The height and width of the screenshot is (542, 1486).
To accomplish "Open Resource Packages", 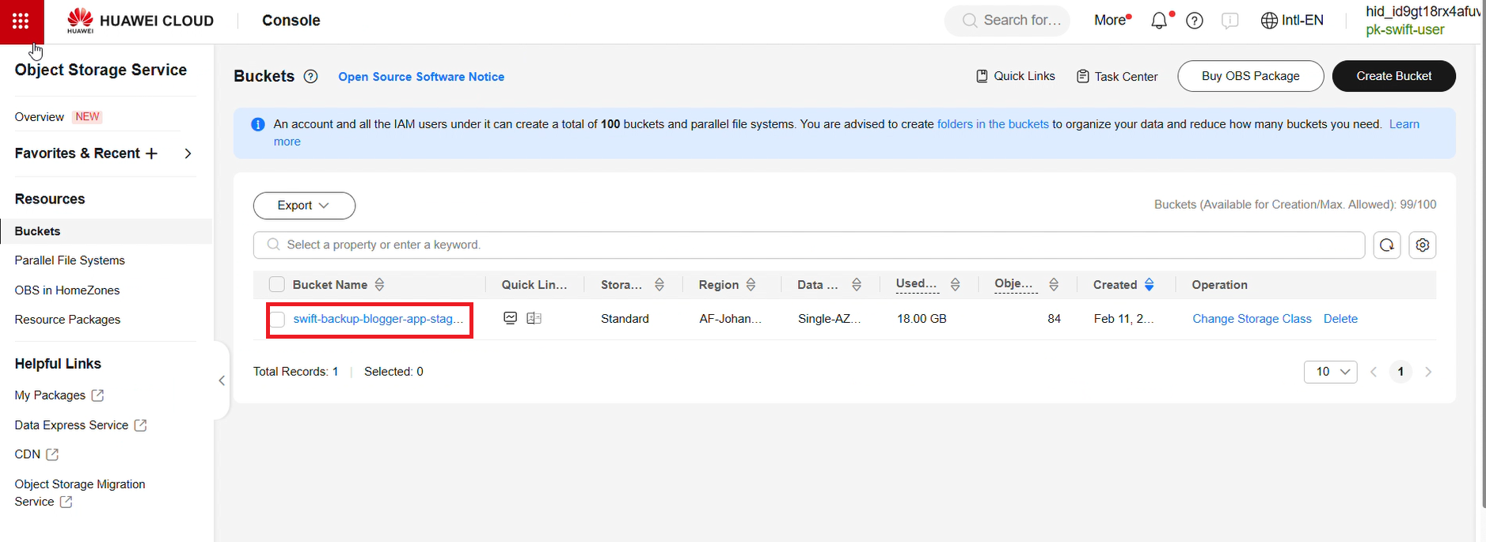I will [67, 320].
